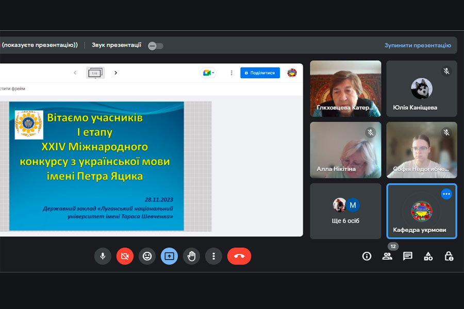
Task: Go to previous slide arrow in Slides
Action: click(75, 73)
